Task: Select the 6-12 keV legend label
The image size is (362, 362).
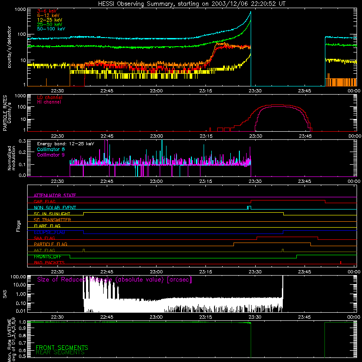Action: coord(48,15)
